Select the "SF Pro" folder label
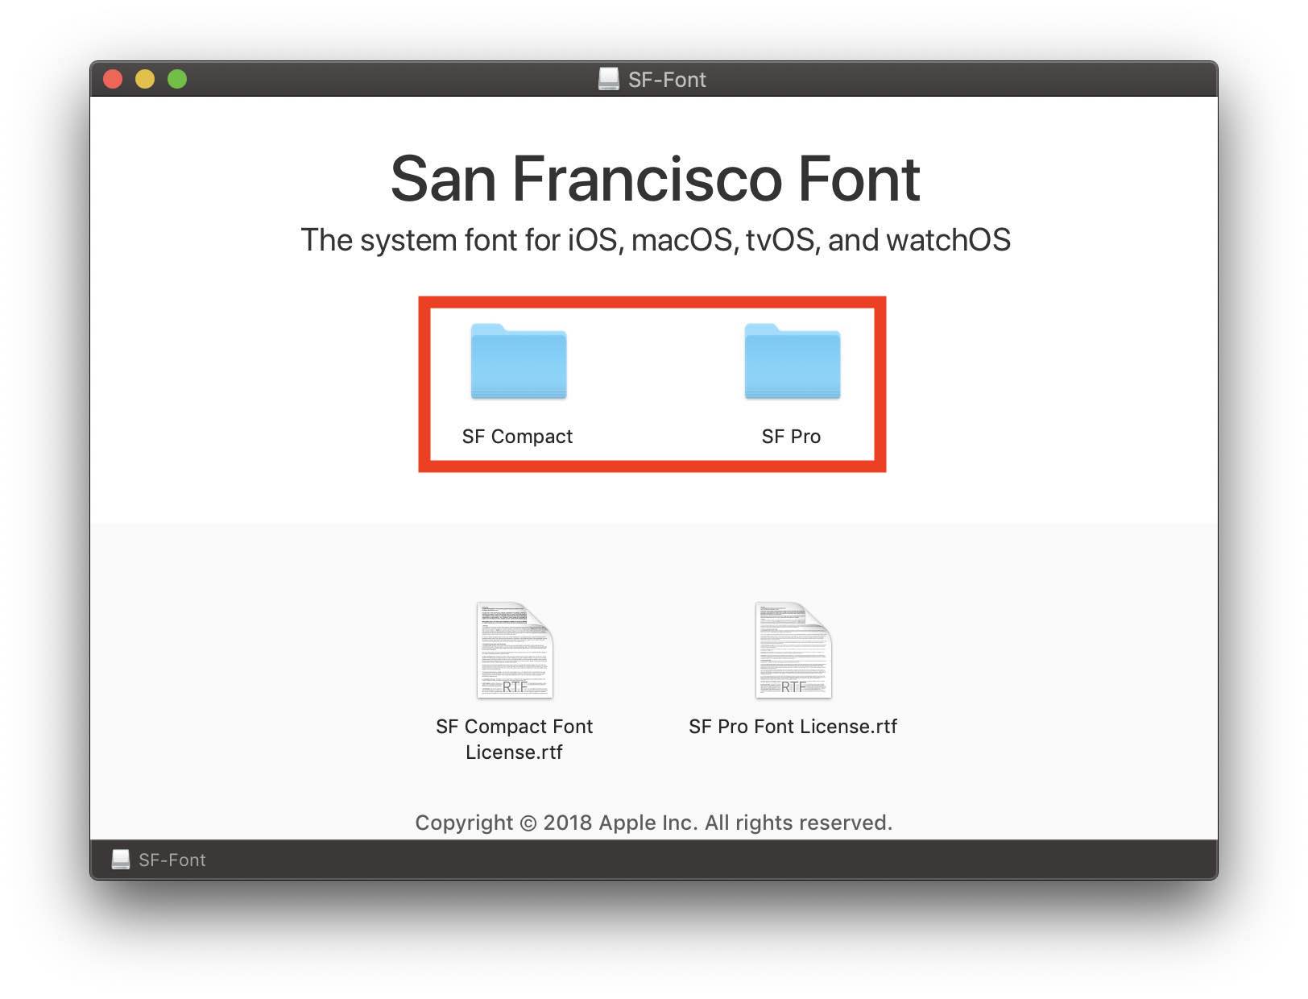The image size is (1308, 999). point(792,437)
